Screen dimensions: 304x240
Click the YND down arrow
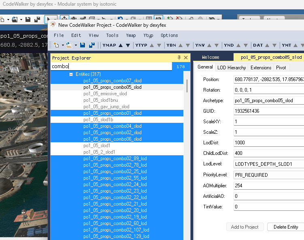click(x=246, y=45)
